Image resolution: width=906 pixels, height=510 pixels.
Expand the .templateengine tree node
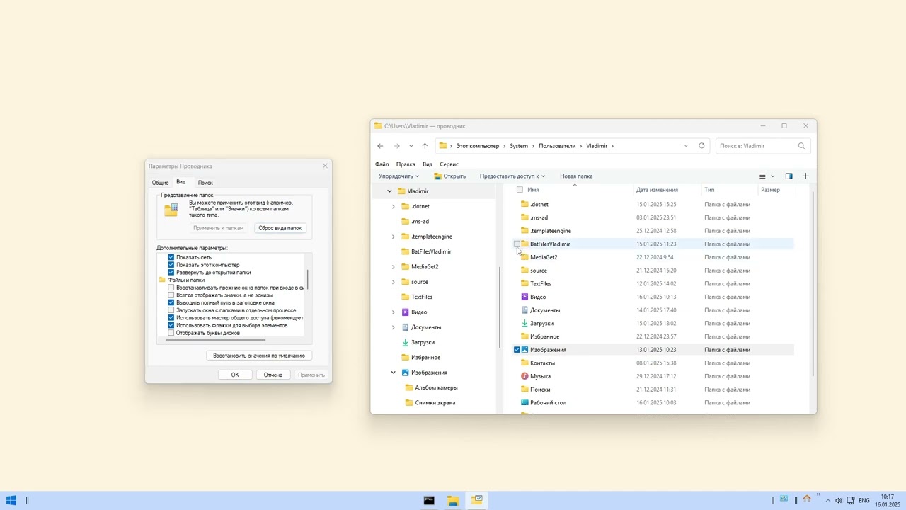coord(394,237)
